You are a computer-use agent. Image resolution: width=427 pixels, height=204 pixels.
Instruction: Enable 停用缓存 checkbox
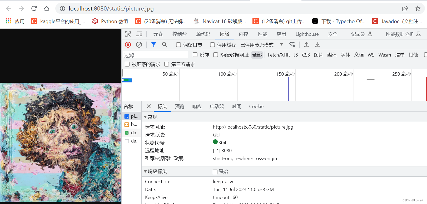(212, 45)
